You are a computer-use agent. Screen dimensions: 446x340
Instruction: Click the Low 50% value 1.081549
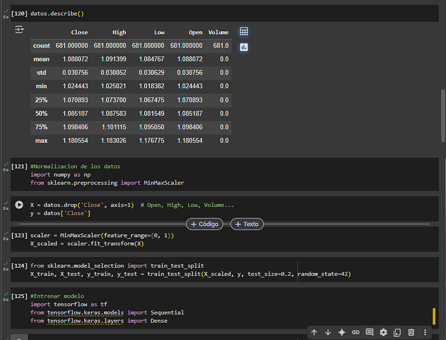click(152, 114)
